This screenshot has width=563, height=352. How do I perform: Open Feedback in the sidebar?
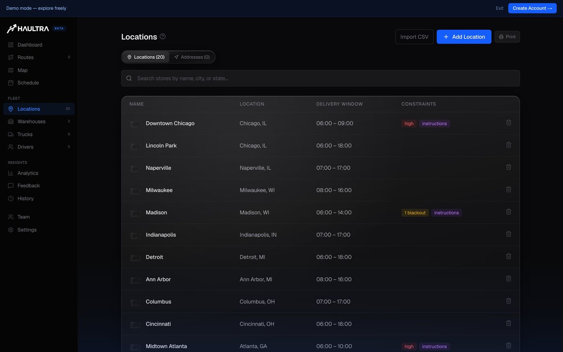pyautogui.click(x=39, y=185)
